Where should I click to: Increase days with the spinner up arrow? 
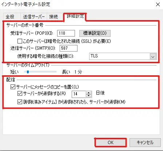(x=89, y=93)
